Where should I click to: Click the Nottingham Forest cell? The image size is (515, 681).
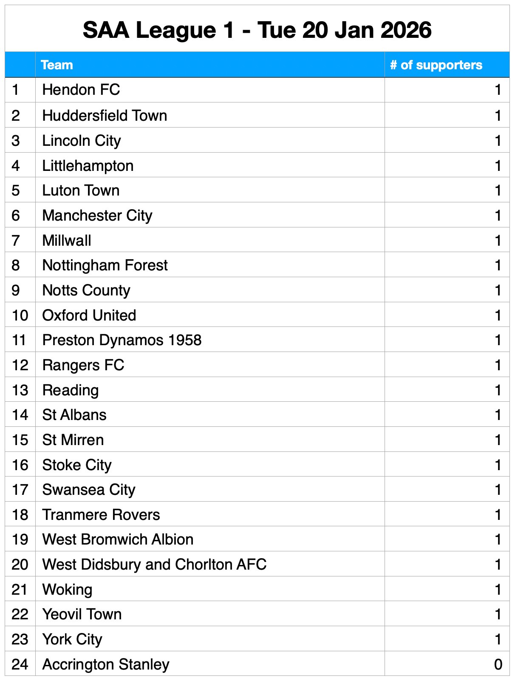(105, 265)
